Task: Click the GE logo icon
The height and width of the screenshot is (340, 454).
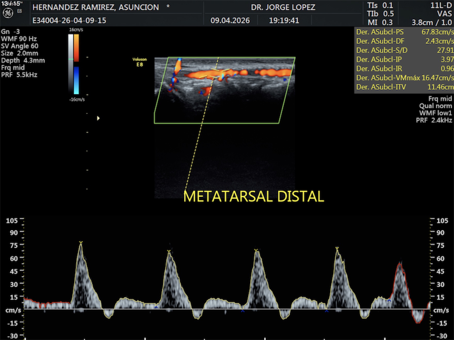Action: click(x=8, y=13)
